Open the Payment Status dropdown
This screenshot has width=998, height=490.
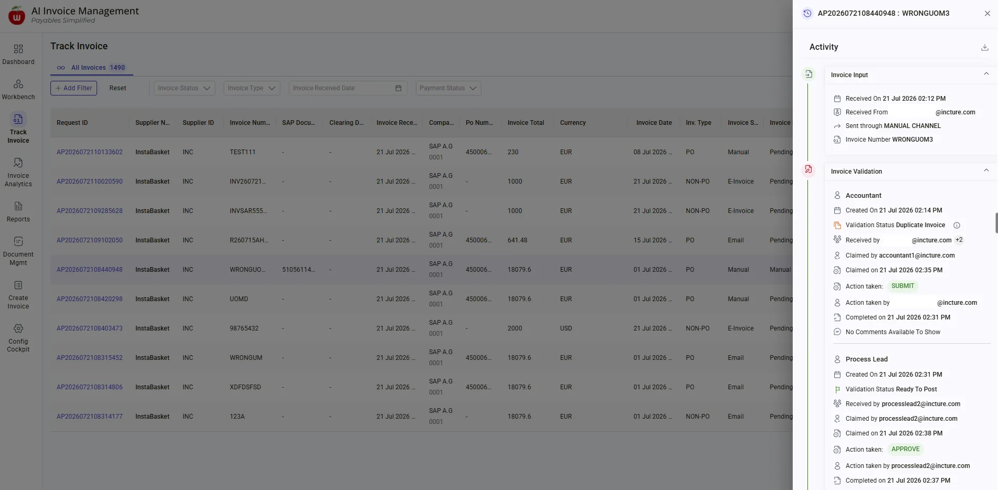(x=448, y=88)
